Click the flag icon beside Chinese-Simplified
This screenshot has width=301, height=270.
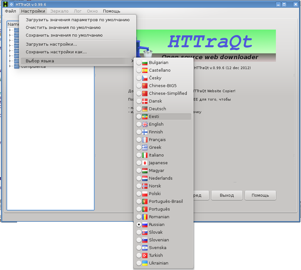[x=145, y=94]
